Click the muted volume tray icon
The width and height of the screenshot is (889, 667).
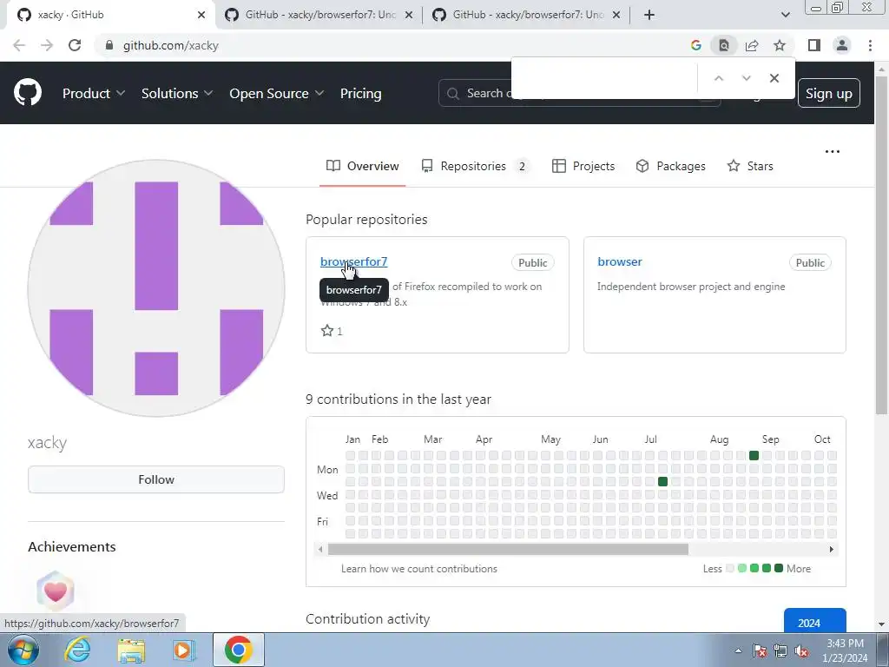801,651
